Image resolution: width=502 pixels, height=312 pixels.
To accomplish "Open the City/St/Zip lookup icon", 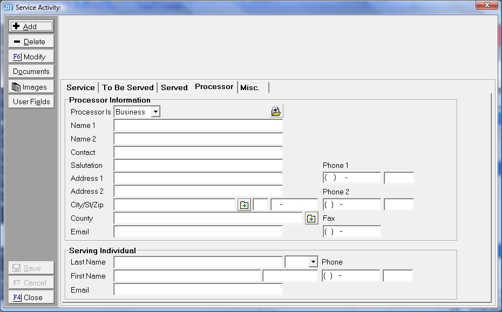I will pyautogui.click(x=244, y=205).
